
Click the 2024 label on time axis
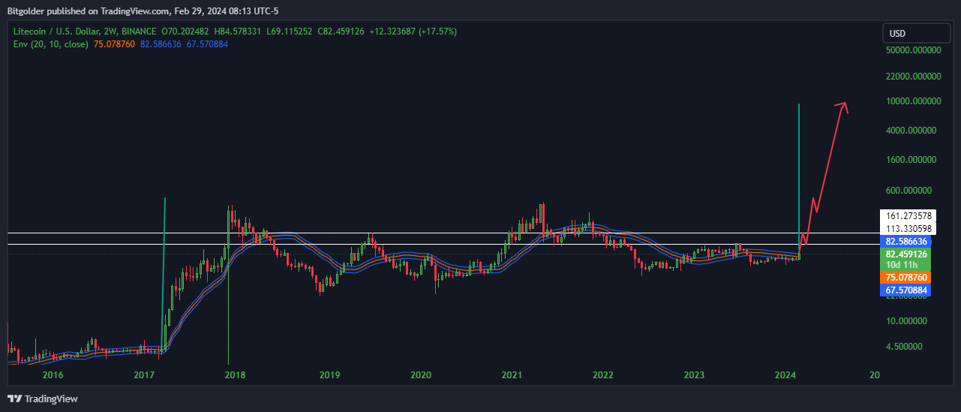[785, 374]
